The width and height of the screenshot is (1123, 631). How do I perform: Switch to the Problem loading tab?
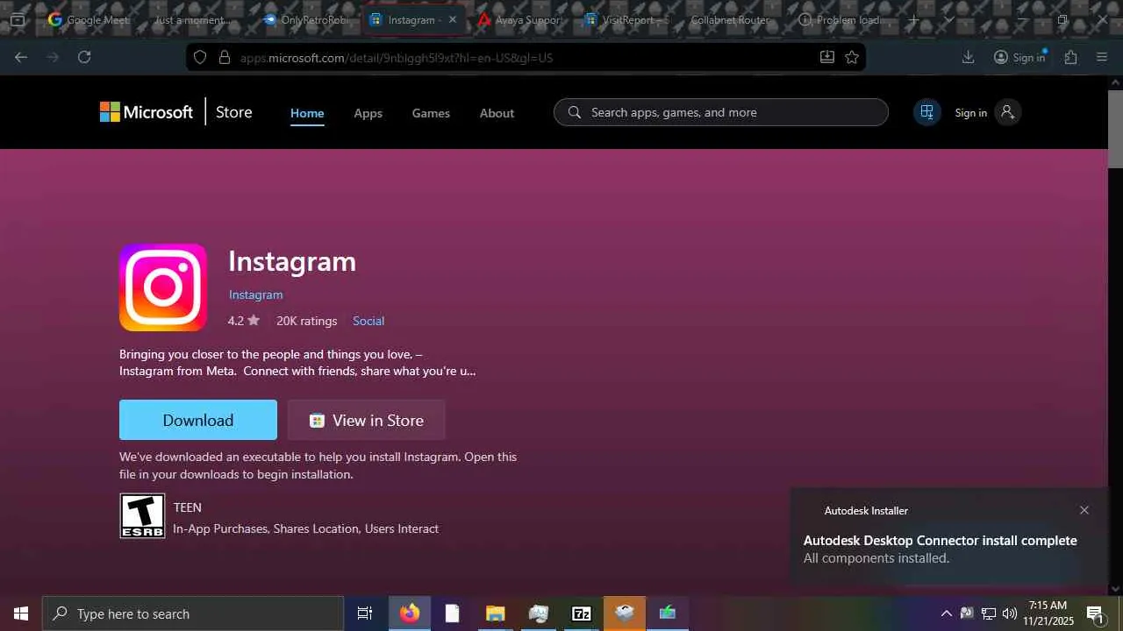click(x=840, y=19)
